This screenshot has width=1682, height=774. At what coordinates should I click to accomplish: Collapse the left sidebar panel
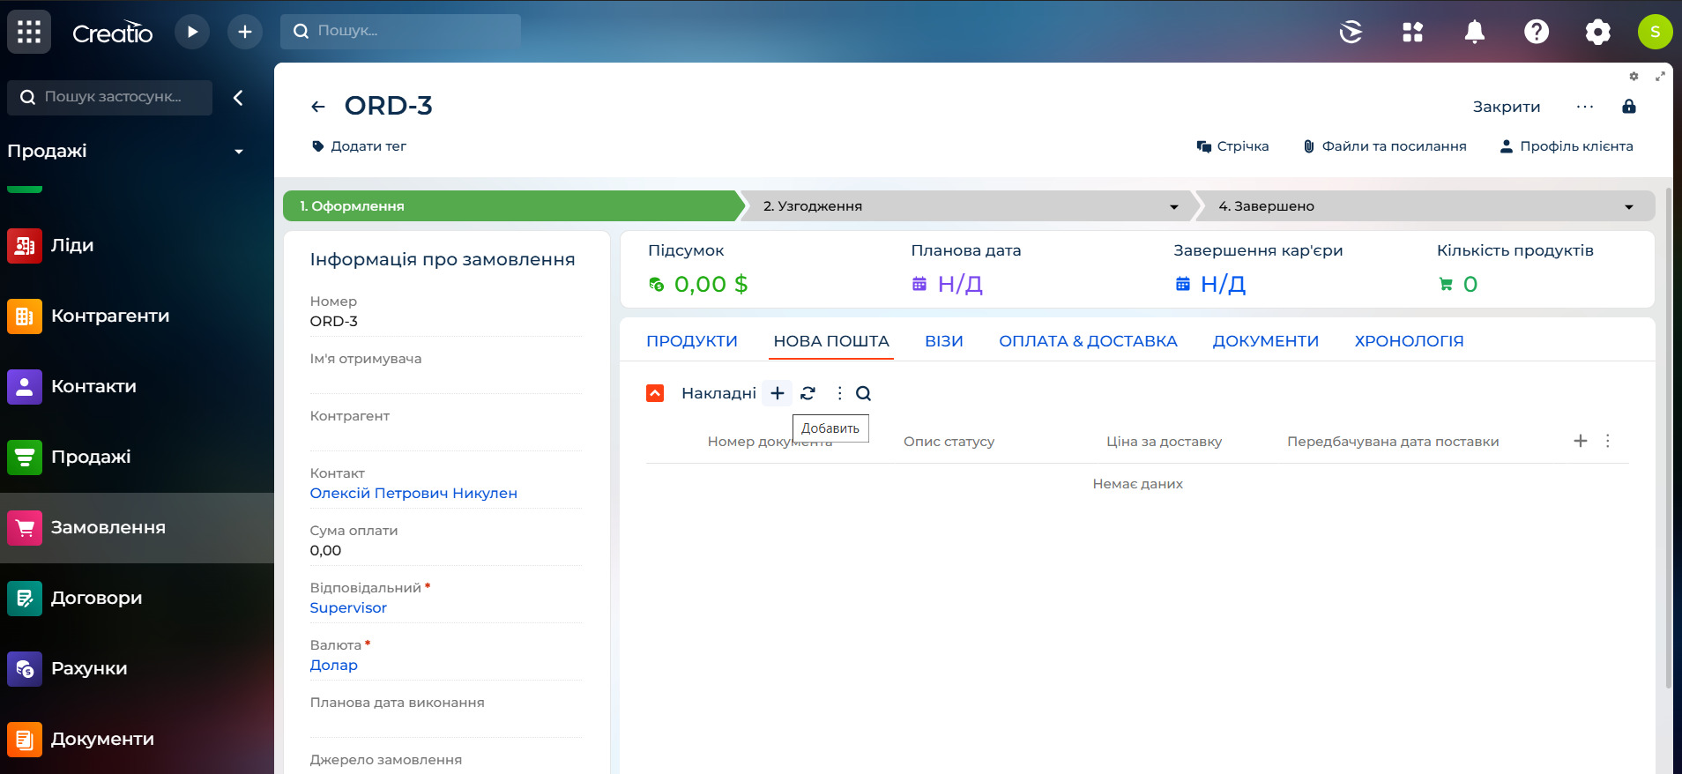[238, 98]
